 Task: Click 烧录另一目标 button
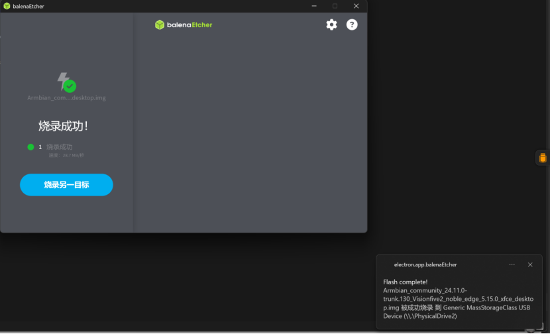click(66, 185)
